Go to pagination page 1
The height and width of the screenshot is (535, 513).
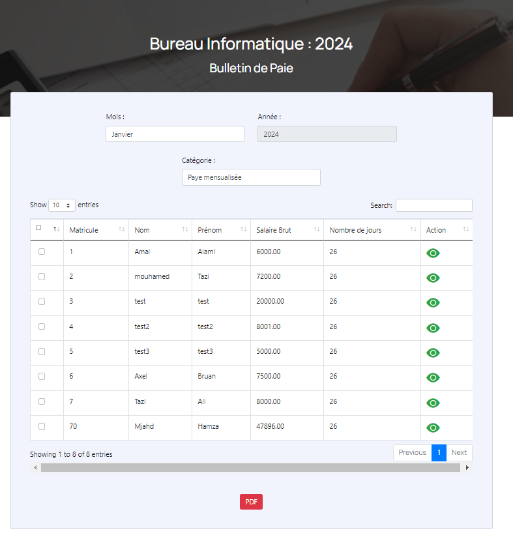(x=439, y=453)
